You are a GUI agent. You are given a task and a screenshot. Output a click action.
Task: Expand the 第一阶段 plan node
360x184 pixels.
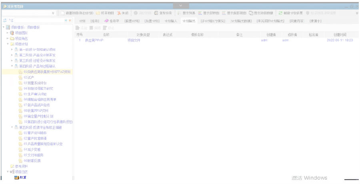tap(12, 49)
